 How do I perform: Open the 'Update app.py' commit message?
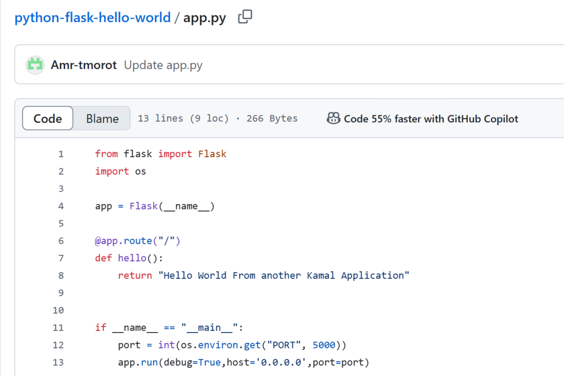tap(163, 65)
